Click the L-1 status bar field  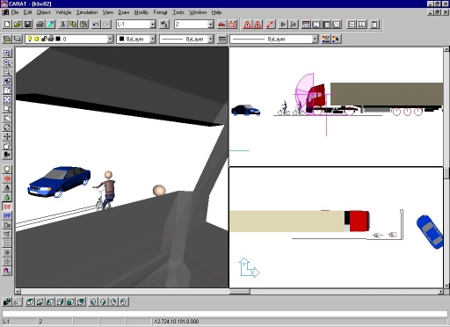click(19, 322)
